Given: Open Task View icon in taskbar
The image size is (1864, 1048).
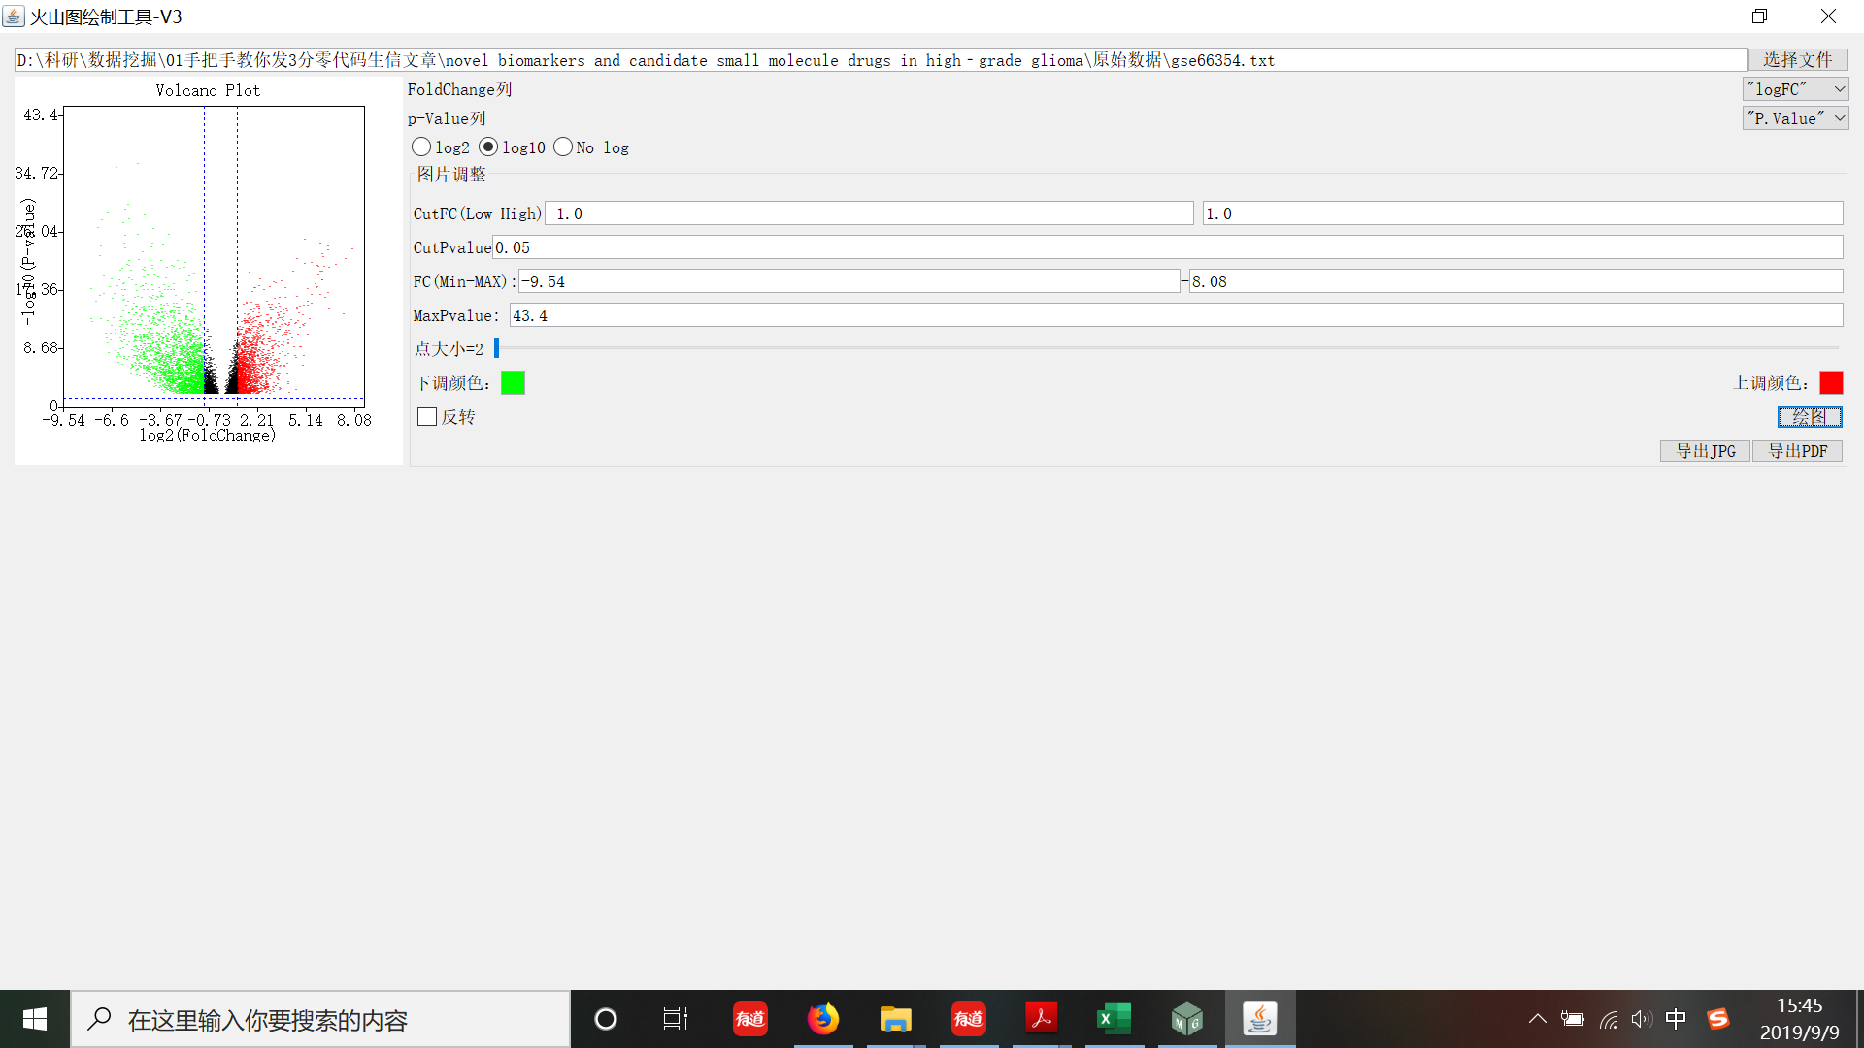Looking at the screenshot, I should pyautogui.click(x=675, y=1019).
